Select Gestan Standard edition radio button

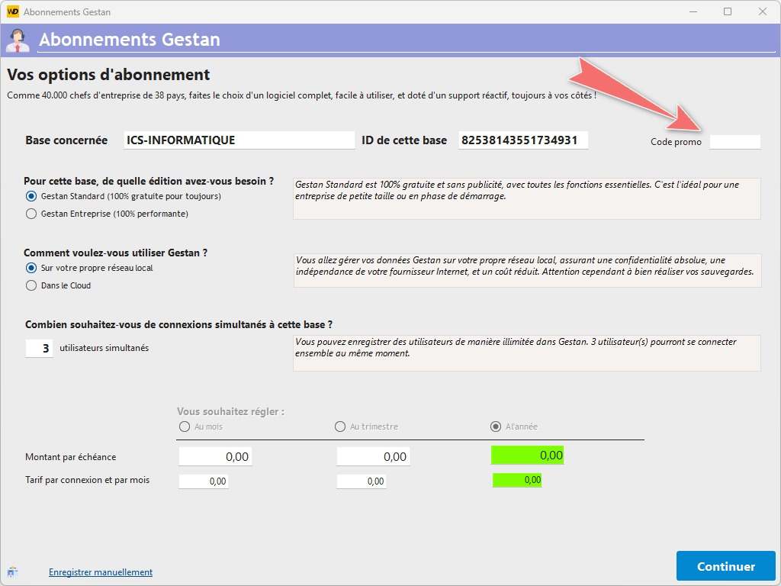[31, 196]
